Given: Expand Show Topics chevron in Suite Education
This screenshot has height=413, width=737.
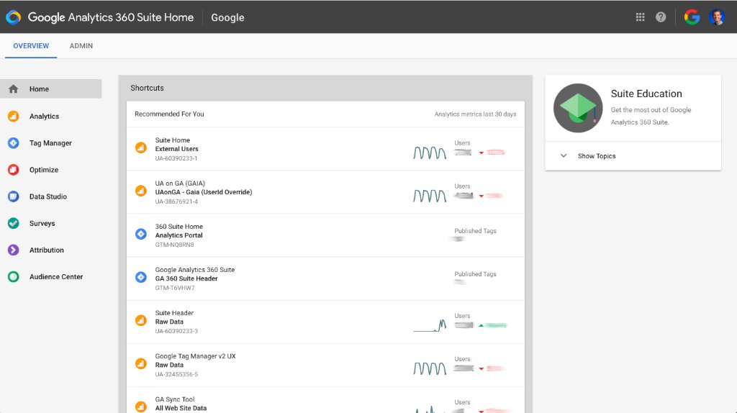Looking at the screenshot, I should (564, 155).
